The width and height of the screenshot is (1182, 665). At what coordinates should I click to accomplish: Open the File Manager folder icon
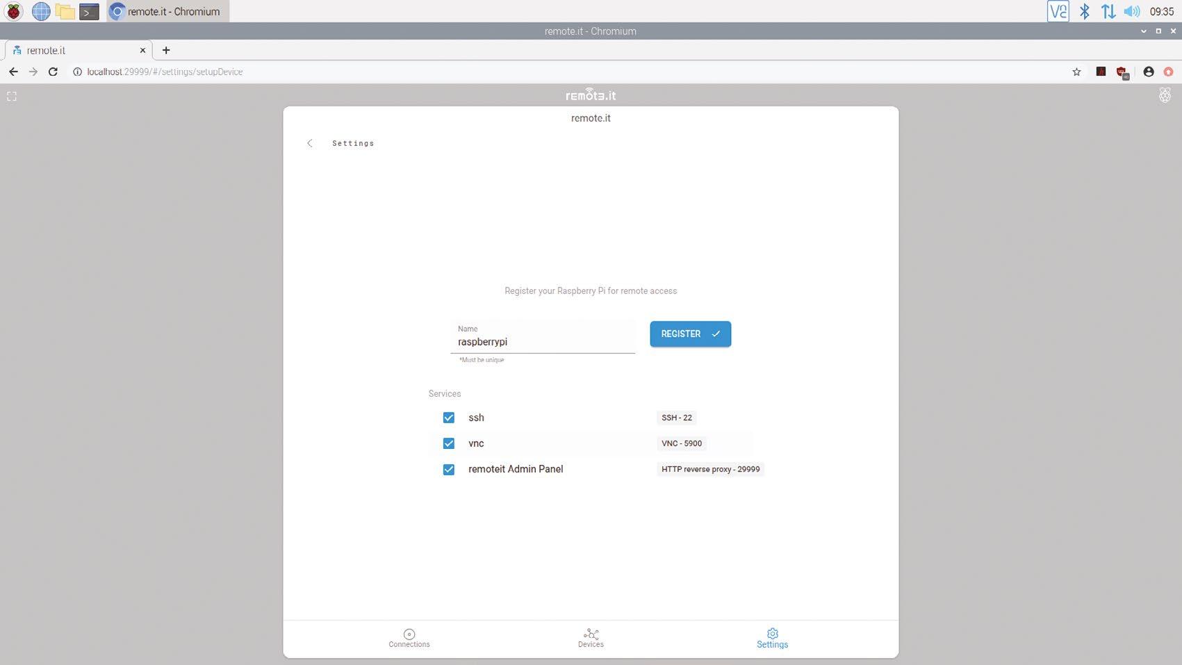[x=65, y=11]
